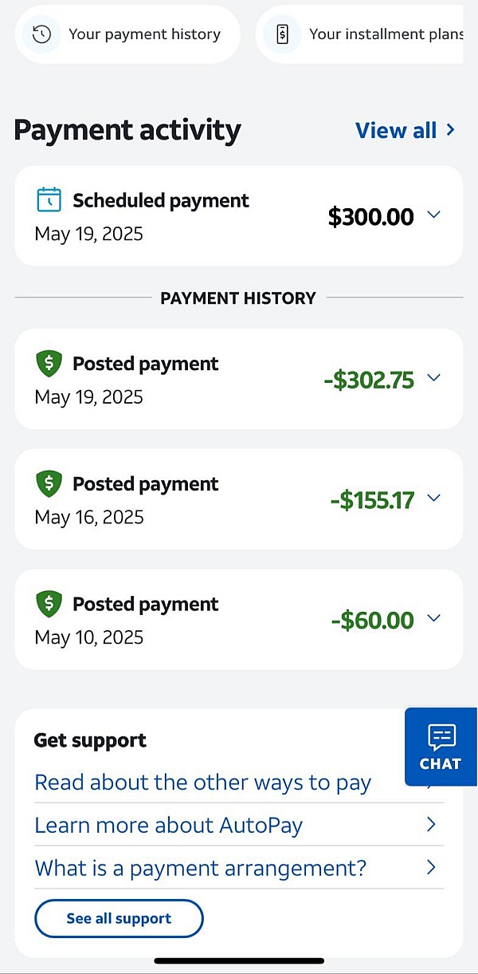Click the scheduled payment calendar icon

tap(49, 199)
